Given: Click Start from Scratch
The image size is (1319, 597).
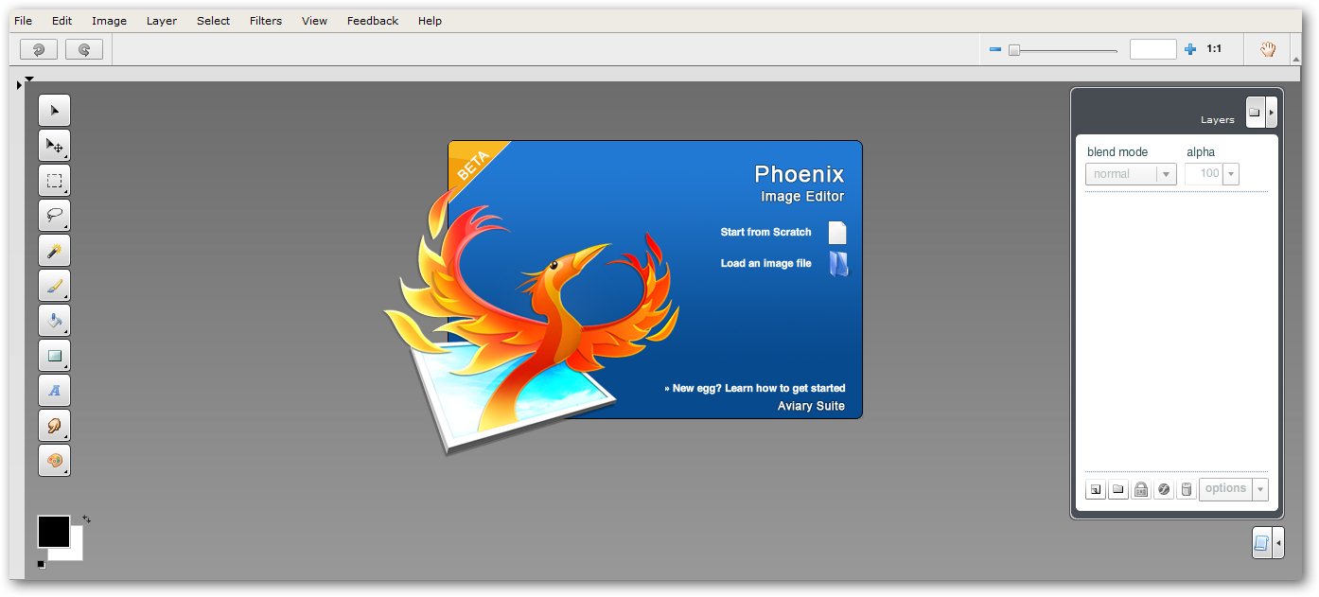Looking at the screenshot, I should pyautogui.click(x=765, y=233).
